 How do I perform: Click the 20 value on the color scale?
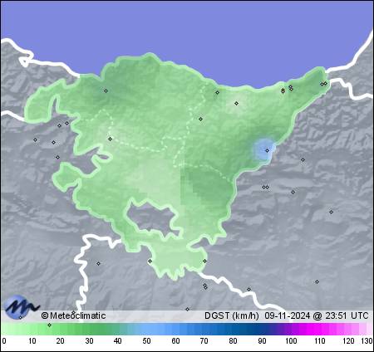tap(61, 341)
